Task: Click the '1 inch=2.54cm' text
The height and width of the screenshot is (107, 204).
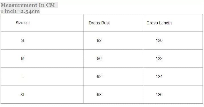Action: pos(20,11)
